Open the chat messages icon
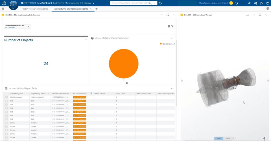Viewport: 271px width, 152px height. tap(268, 9)
